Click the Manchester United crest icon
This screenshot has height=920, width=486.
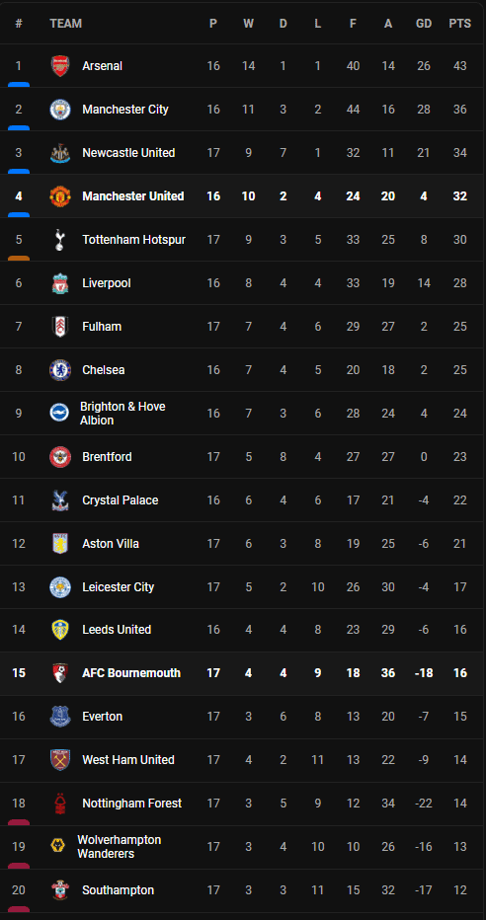pos(60,196)
